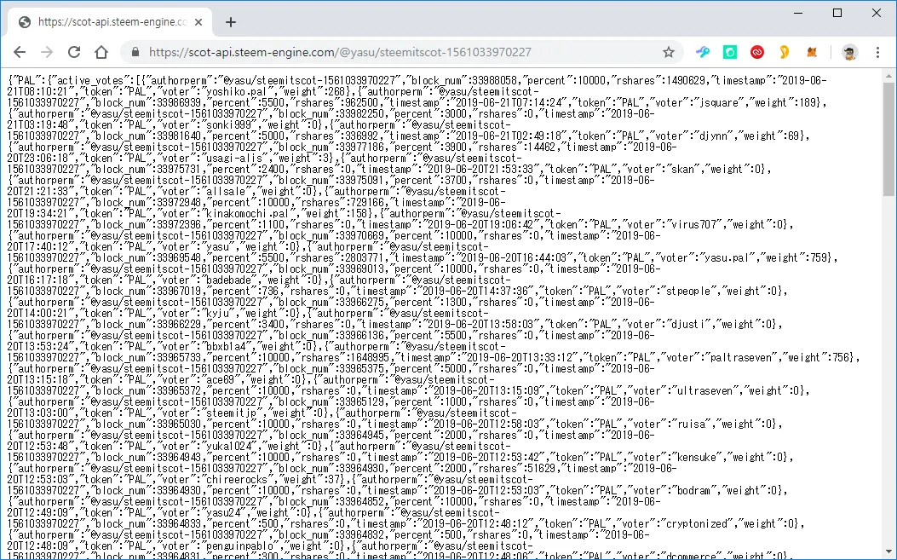Click the "active_votes" key at the top
The width and height of the screenshot is (897, 560).
pos(91,81)
